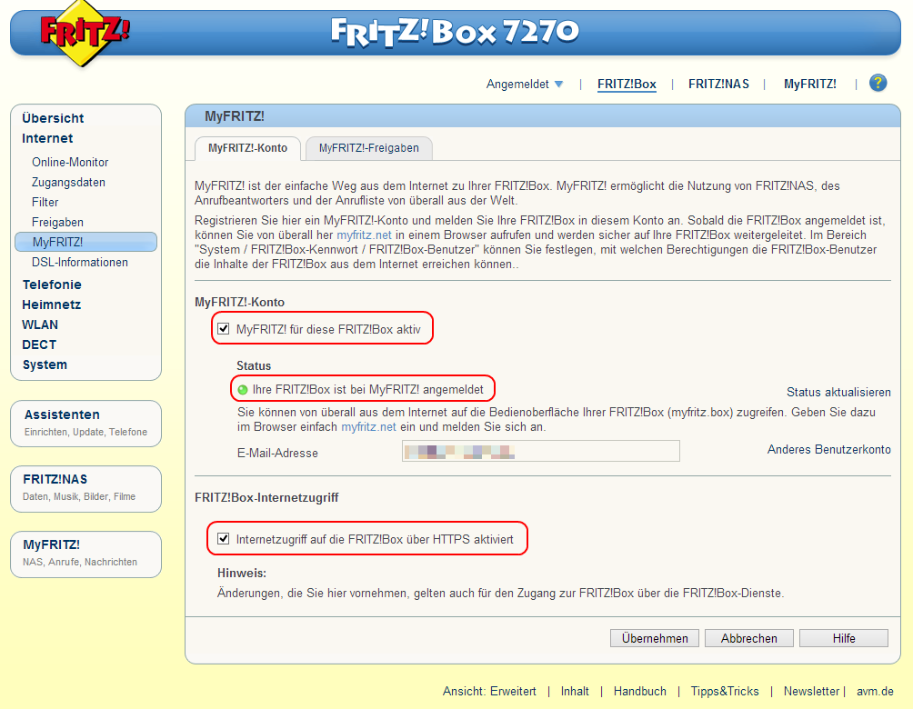This screenshot has width=913, height=709.
Task: Expand the Heimnetz menu section
Action: [x=51, y=305]
